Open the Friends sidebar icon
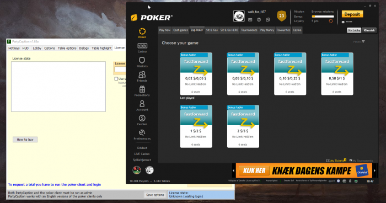386x203 pixels. [x=142, y=74]
